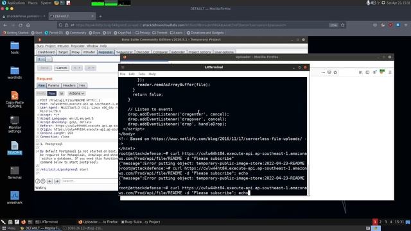Bookmark this page with the star icon in the DEFAULT window
This screenshot has height=231, width=411.
click(x=342, y=25)
